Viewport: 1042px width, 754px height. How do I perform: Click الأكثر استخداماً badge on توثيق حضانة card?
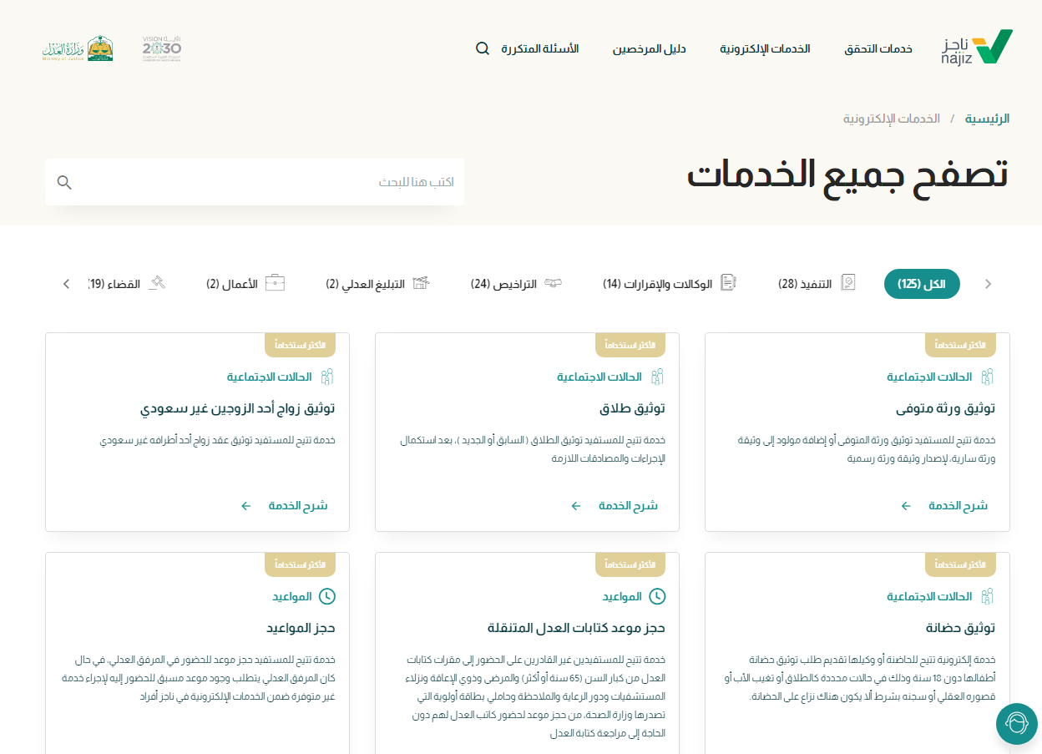click(x=960, y=564)
